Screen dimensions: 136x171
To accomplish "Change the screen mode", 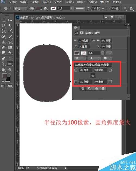I will coord(10,86).
